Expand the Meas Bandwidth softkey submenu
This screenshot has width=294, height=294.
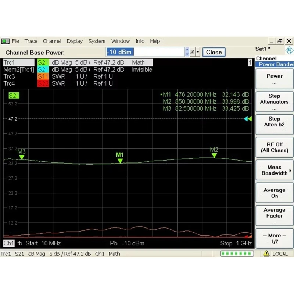point(274,170)
